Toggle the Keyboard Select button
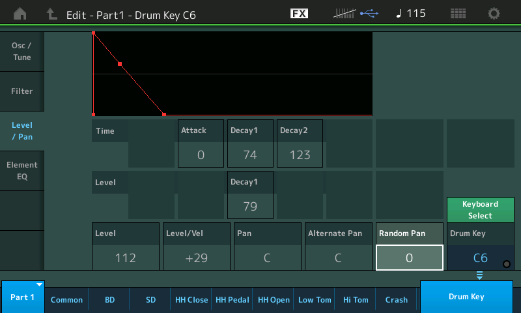The height and width of the screenshot is (313, 521). pyautogui.click(x=480, y=210)
